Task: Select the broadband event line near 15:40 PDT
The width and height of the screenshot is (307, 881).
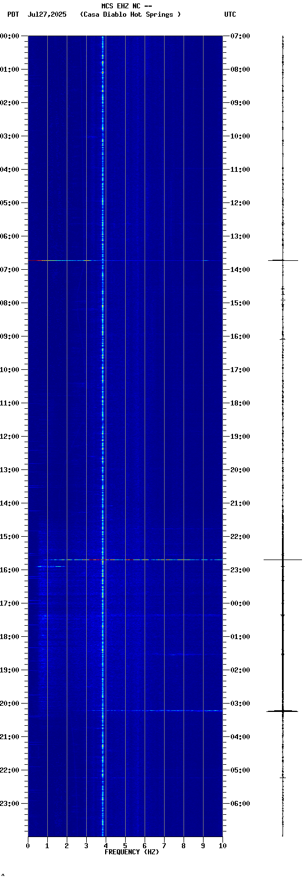Action: point(133,560)
